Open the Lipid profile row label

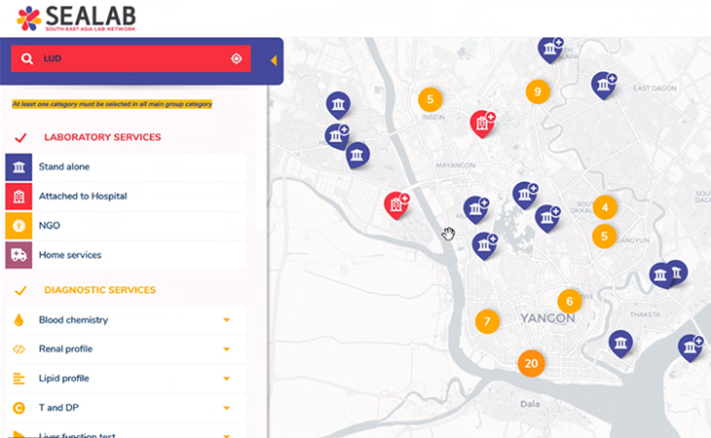[63, 379]
